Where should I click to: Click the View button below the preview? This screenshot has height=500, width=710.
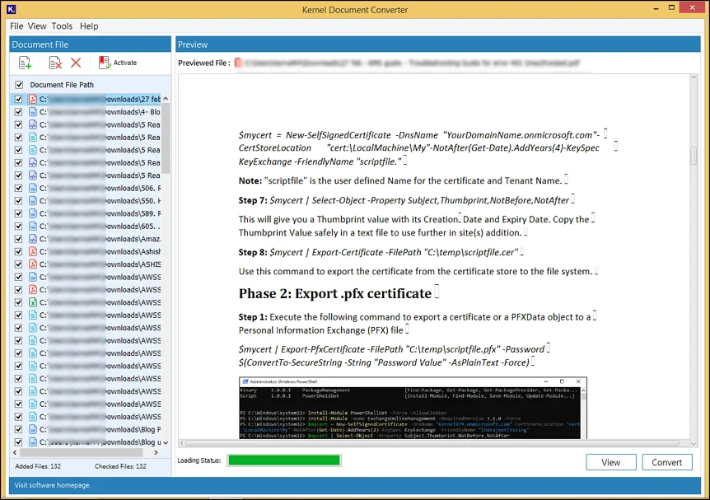click(611, 462)
